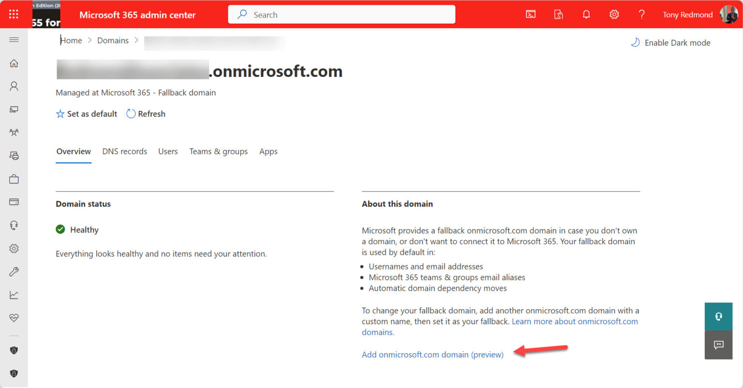743x388 pixels.
Task: Open the Billing briefcase icon in the sidebar
Action: tap(14, 179)
